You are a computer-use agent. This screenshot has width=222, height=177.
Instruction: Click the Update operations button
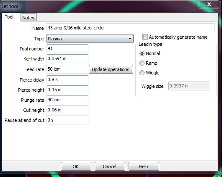(x=111, y=69)
